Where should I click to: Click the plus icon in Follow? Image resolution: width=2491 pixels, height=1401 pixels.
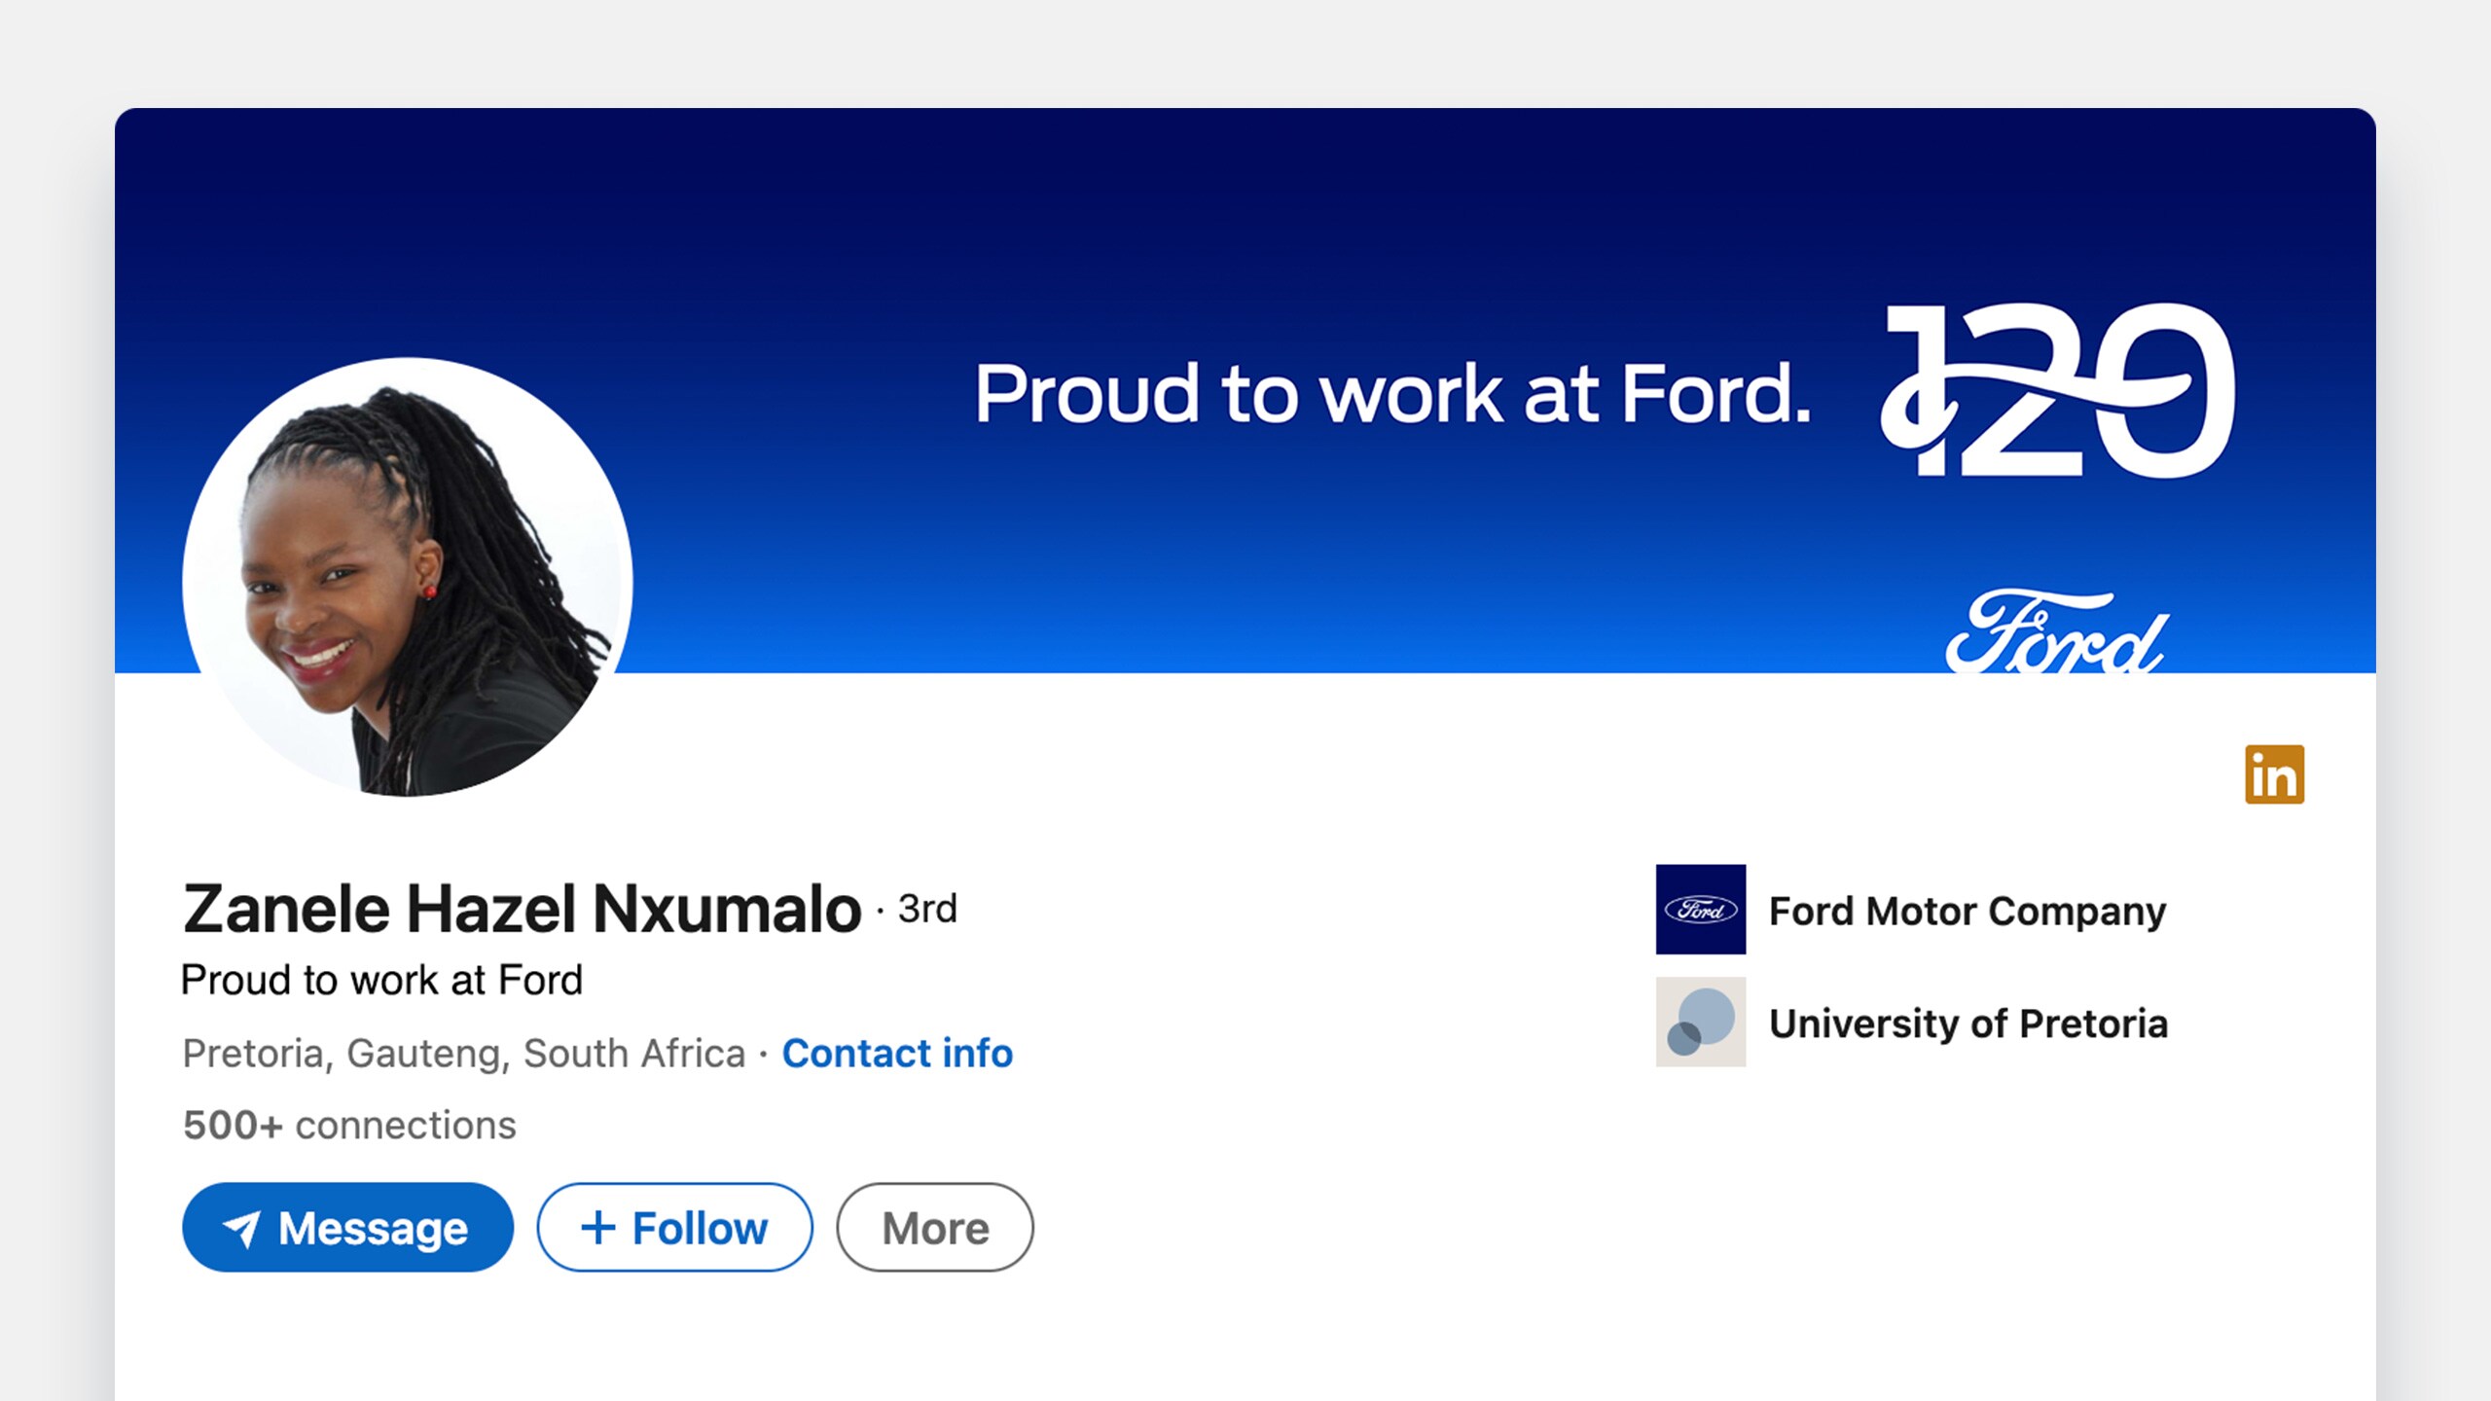point(598,1227)
